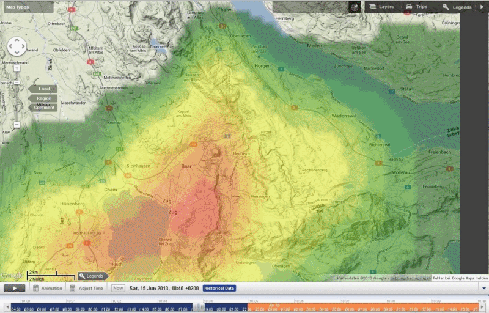Select the Local zoom level
Viewport: 489px width, 313px height.
[43, 89]
